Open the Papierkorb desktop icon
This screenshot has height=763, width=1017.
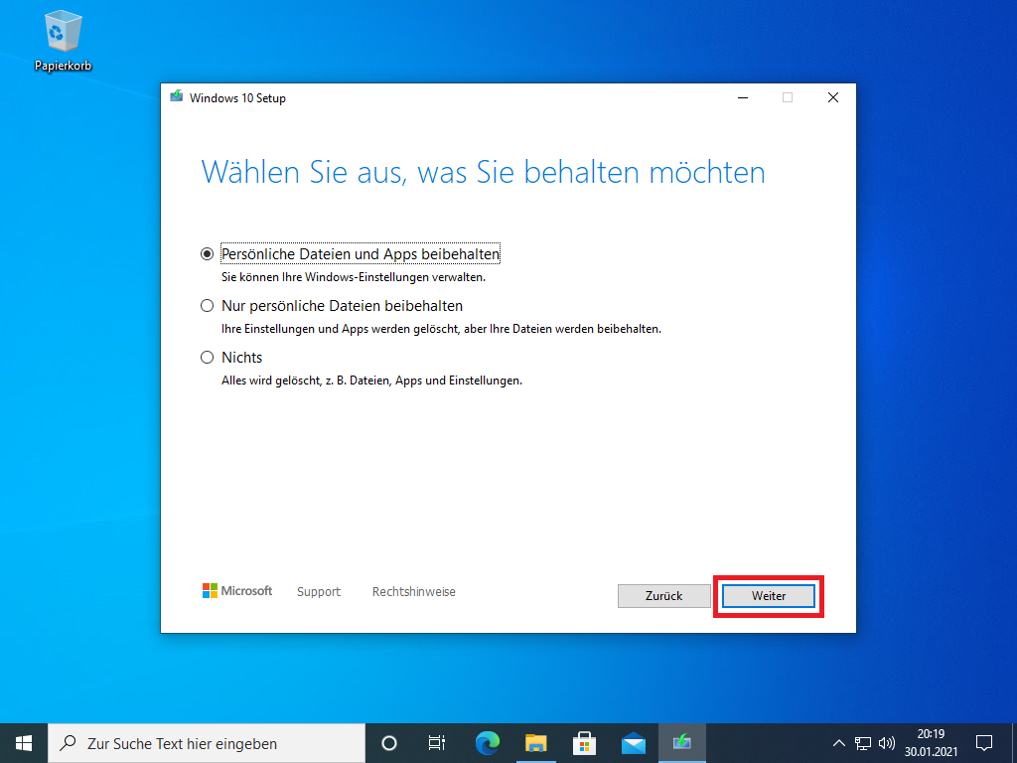click(63, 40)
